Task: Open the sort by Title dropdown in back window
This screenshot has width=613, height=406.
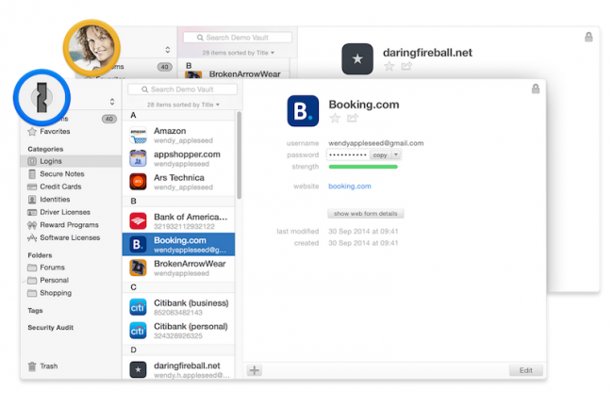Action: (238, 53)
